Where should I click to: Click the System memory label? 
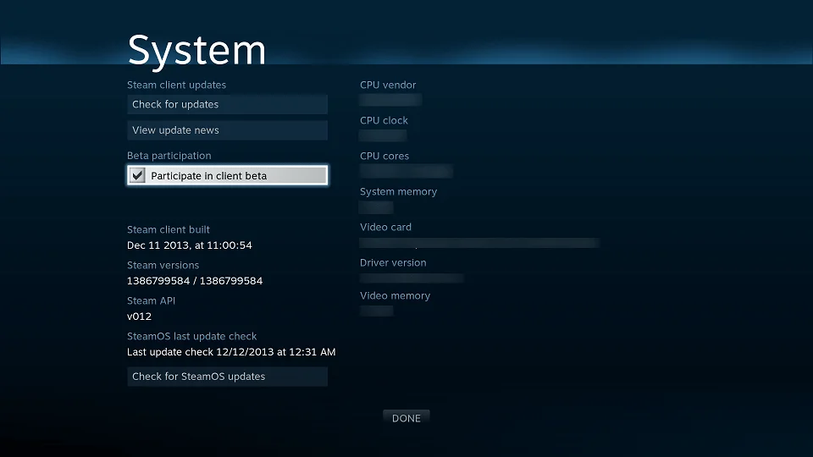(x=398, y=192)
